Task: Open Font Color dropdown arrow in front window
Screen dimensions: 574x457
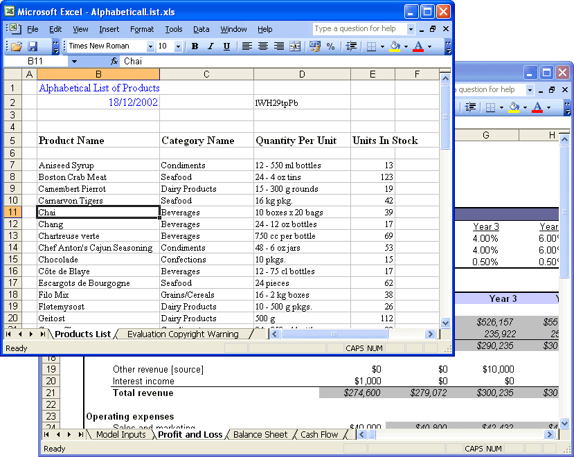Action: [x=430, y=46]
